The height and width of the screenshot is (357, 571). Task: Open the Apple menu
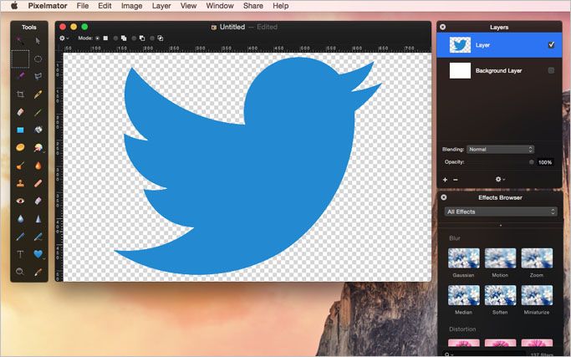(14, 6)
